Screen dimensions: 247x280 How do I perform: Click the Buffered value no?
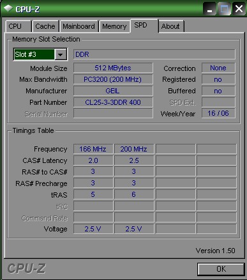coord(218,91)
